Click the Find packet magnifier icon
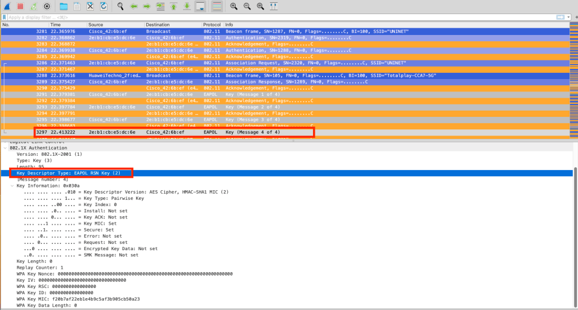The image size is (578, 310). coord(121,6)
